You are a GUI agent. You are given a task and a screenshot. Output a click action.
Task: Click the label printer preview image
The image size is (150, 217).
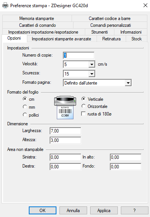[x=65, y=108]
